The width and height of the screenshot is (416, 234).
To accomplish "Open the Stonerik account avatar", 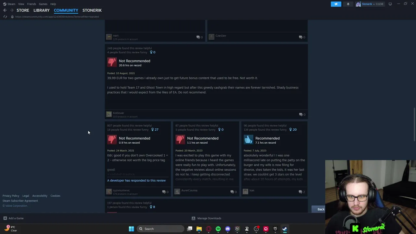I will coord(358,4).
